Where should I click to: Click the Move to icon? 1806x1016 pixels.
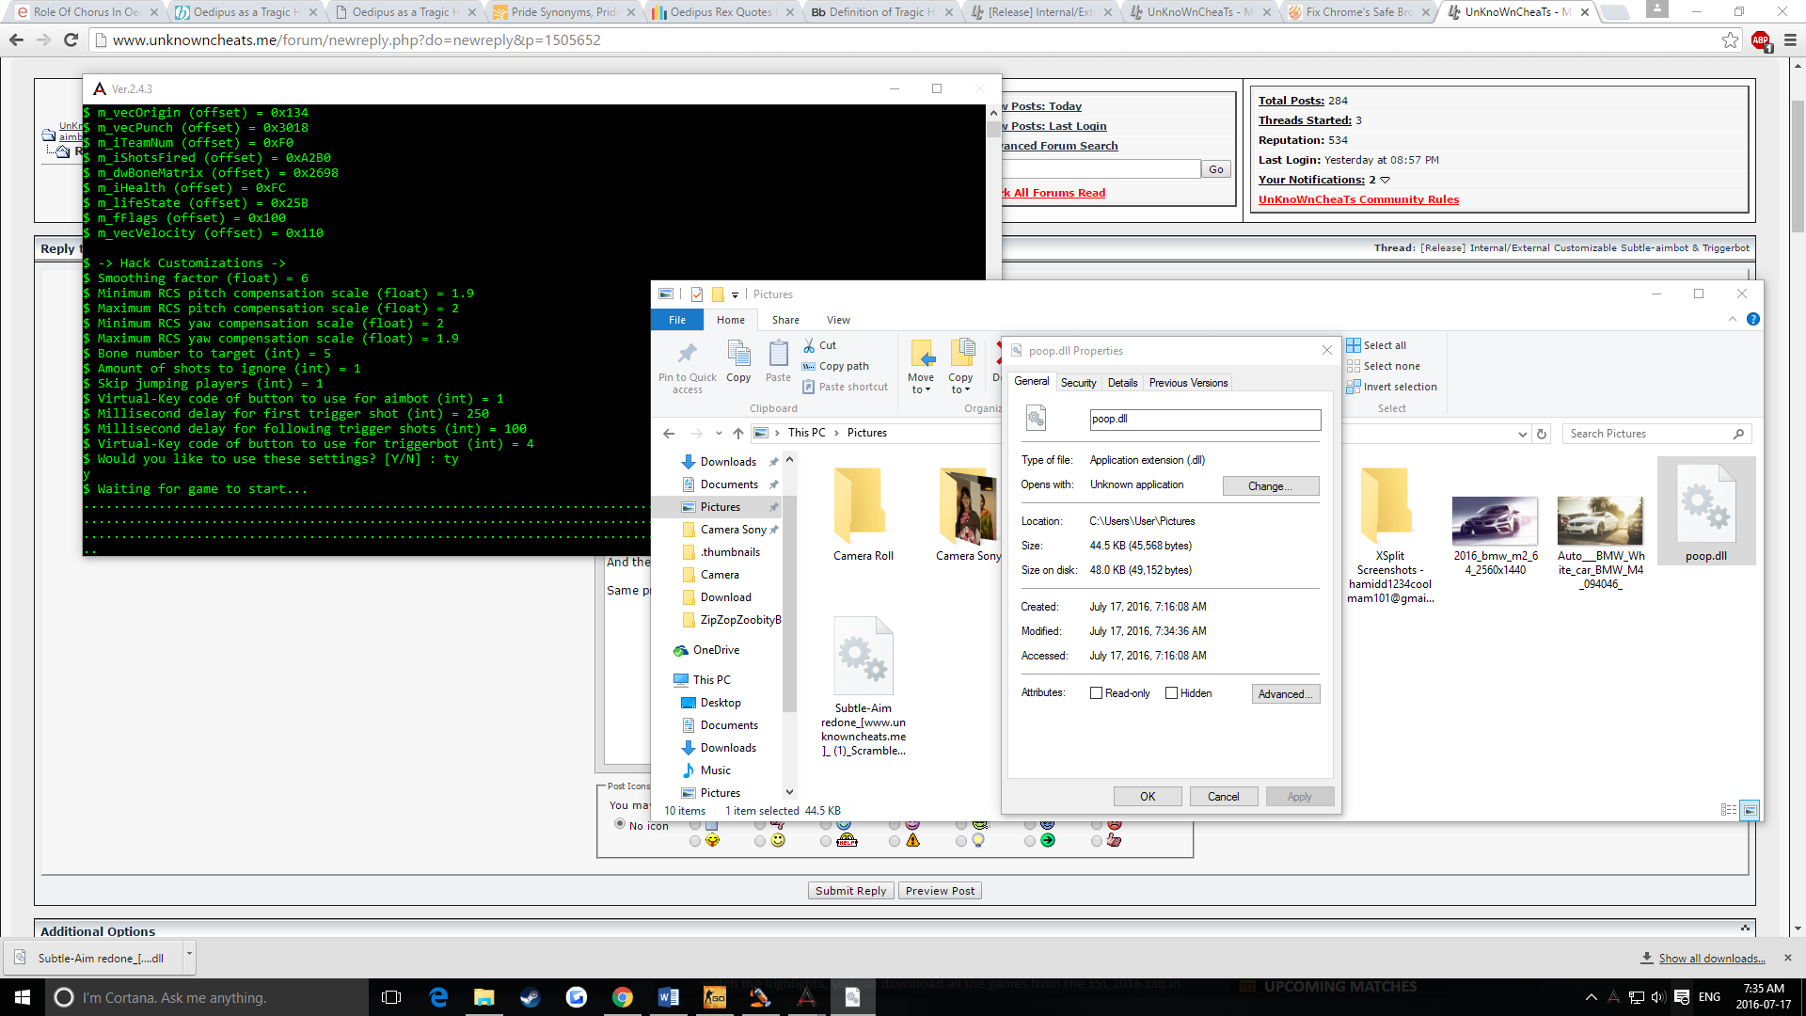pos(922,354)
